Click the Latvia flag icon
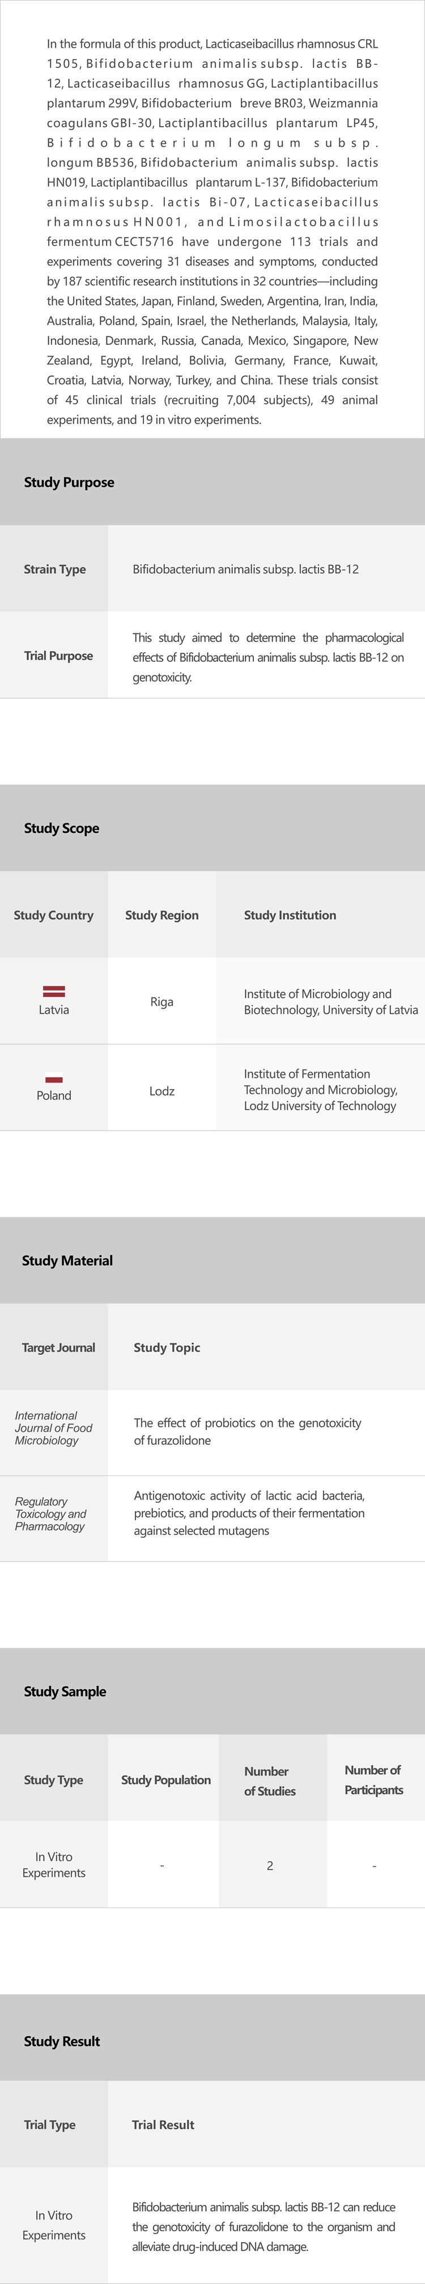 point(54,991)
